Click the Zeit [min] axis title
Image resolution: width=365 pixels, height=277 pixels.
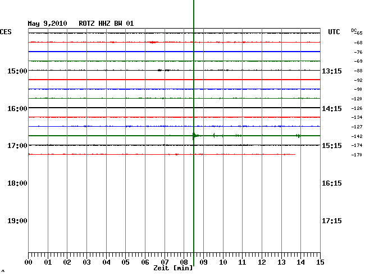pyautogui.click(x=173, y=268)
